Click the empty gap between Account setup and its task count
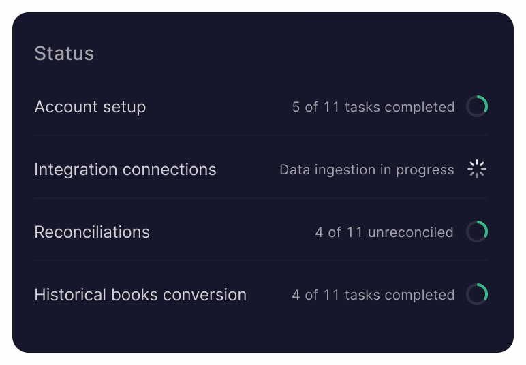This screenshot has width=526, height=365. (x=218, y=107)
